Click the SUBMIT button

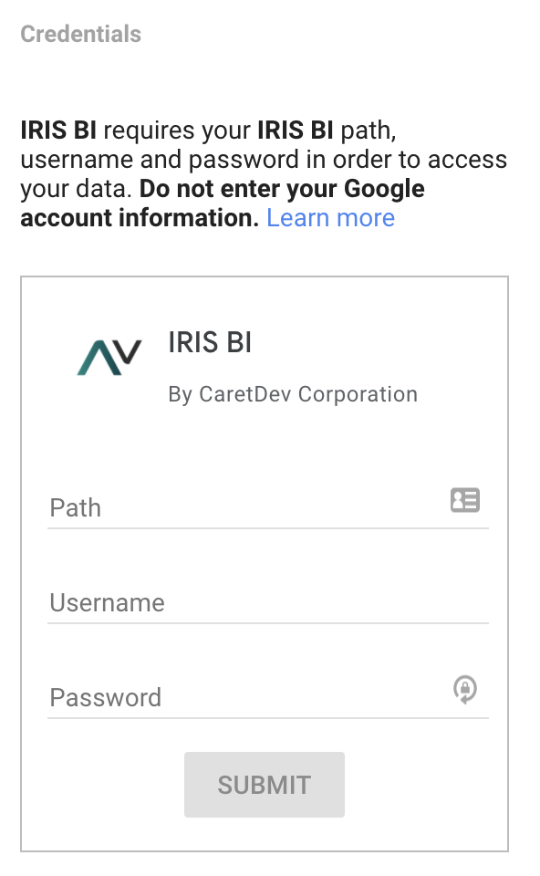(x=265, y=785)
